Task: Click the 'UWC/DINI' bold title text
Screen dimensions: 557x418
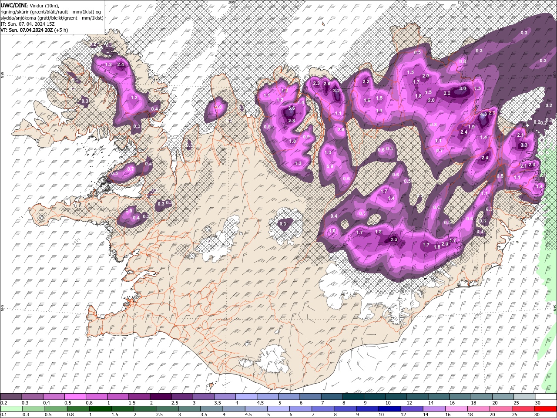Action: (x=13, y=5)
